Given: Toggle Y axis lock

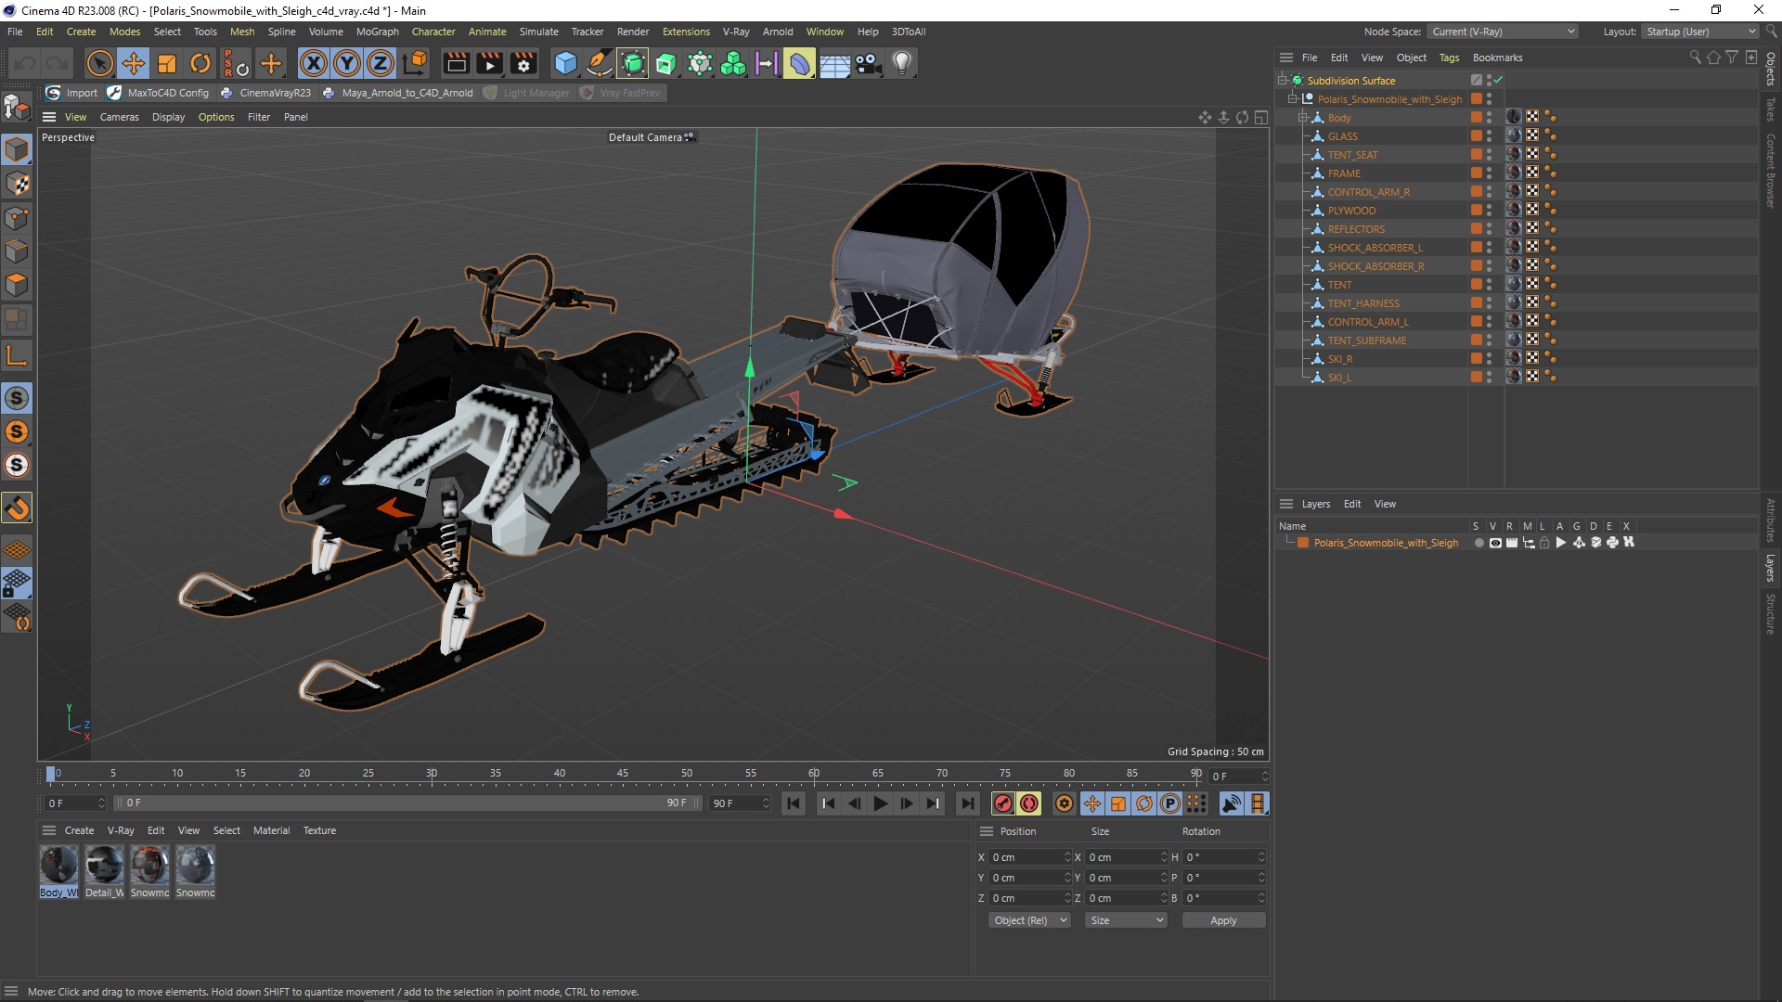Looking at the screenshot, I should 347,63.
